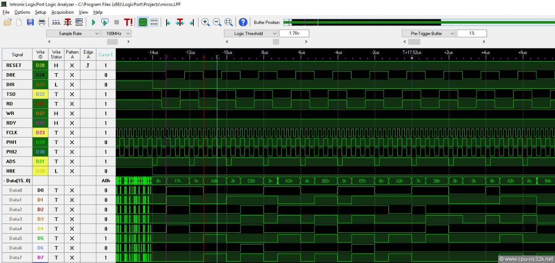Select the D28 wire ID color cell
The image size is (555, 263).
[x=40, y=65]
